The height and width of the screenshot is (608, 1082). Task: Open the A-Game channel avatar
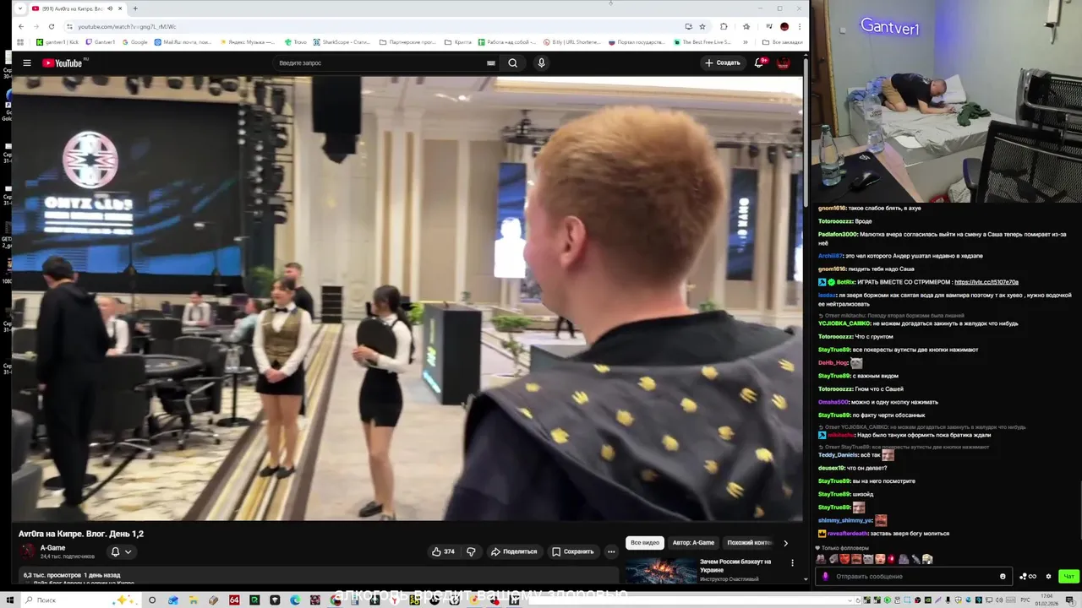click(x=28, y=551)
